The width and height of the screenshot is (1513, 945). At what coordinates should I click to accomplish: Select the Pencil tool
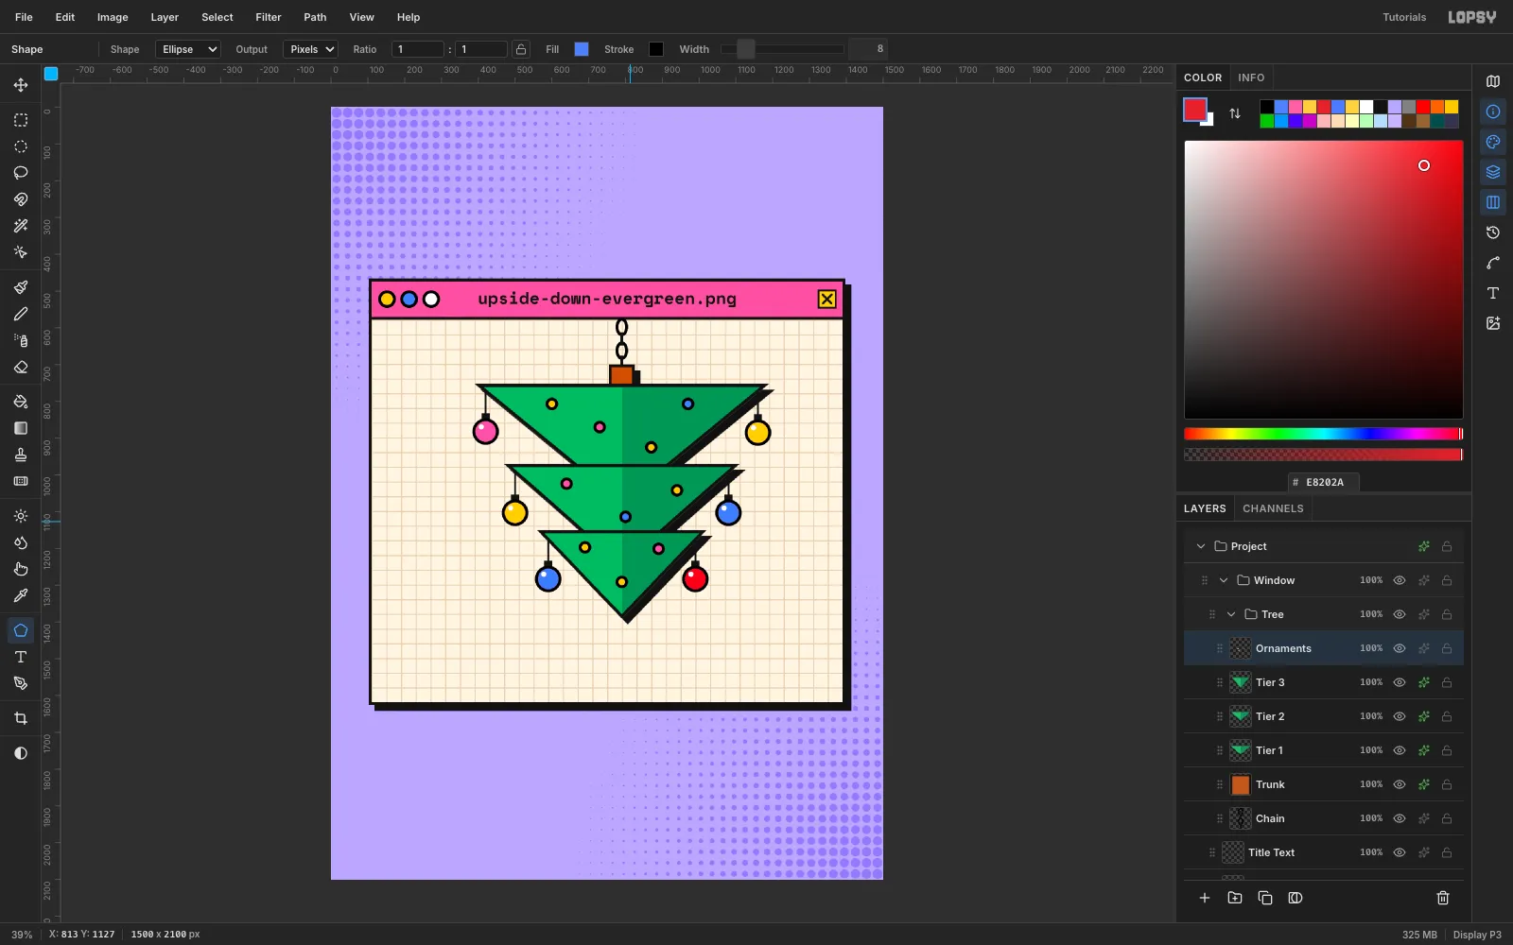coord(20,314)
